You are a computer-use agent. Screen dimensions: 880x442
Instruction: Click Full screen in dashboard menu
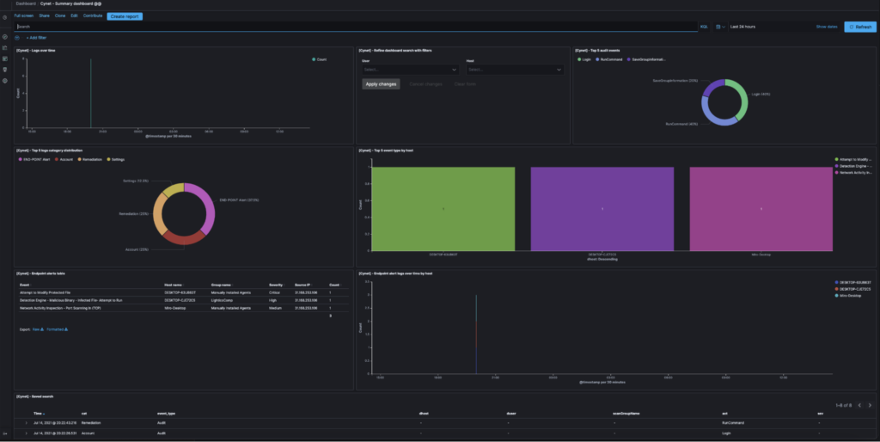tap(23, 15)
